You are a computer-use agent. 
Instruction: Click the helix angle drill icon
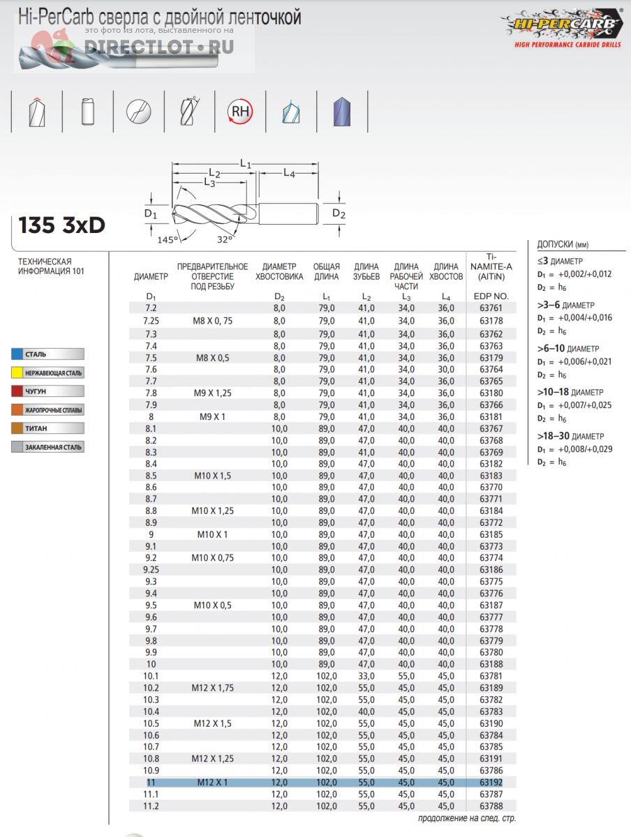point(189,111)
